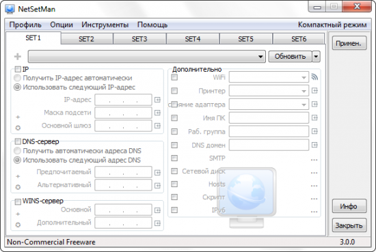Click the fetch icon beside WINS Дополнительный field

(x=157, y=223)
